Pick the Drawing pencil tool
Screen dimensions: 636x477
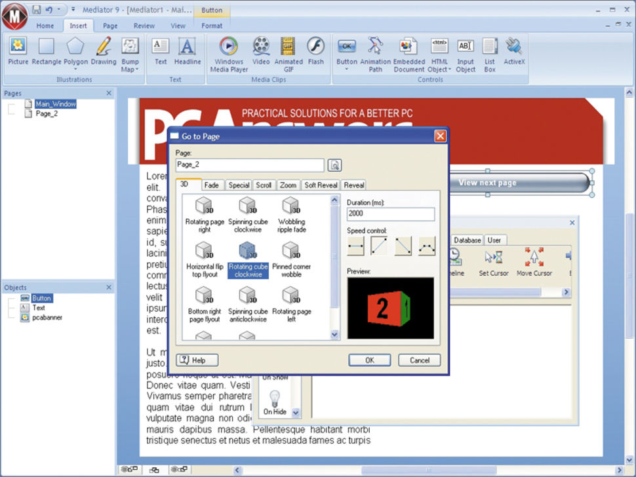pos(104,50)
